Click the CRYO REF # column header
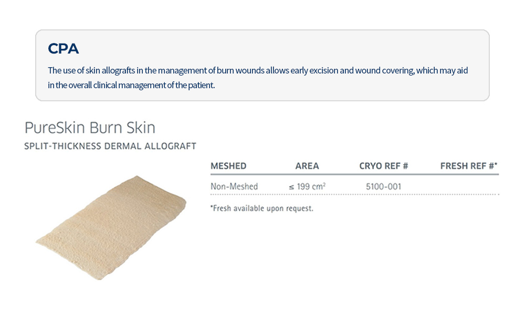The height and width of the screenshot is (316, 525). (x=384, y=166)
